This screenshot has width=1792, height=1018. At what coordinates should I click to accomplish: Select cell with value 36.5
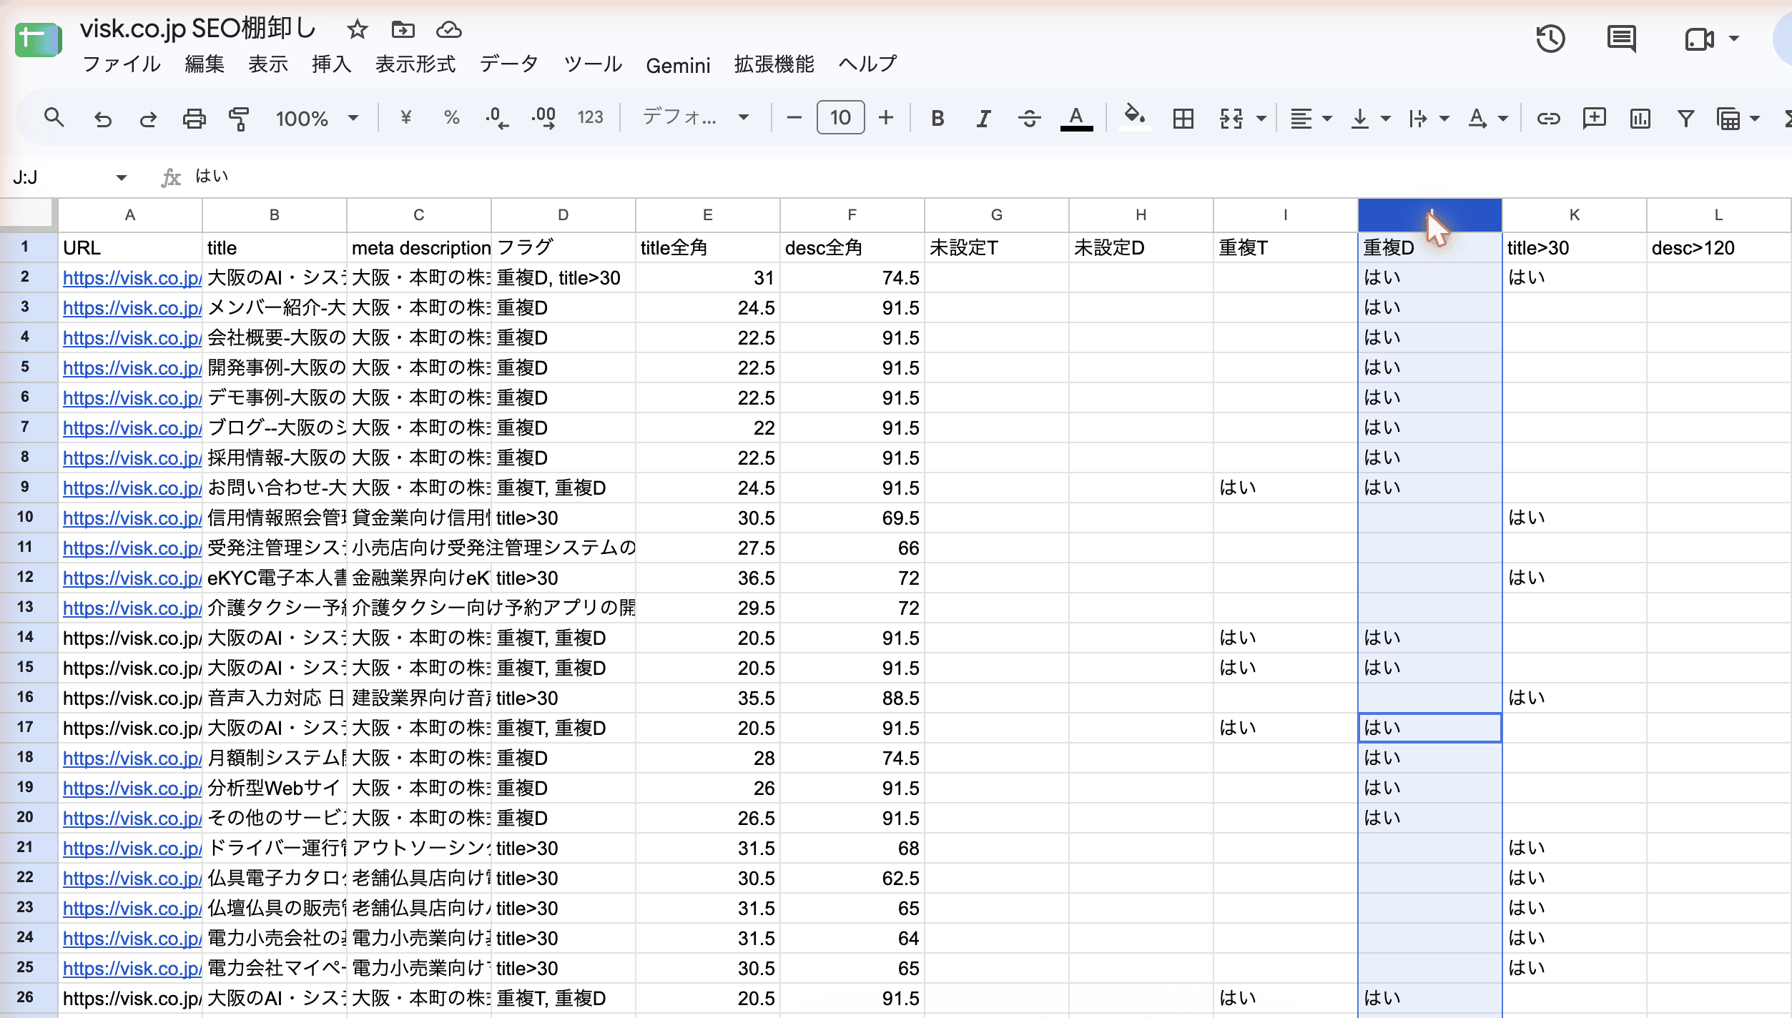[x=707, y=578]
